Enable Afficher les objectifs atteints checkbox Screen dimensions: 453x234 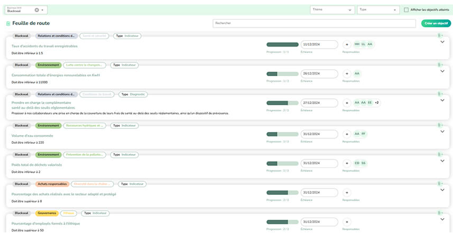pos(406,10)
